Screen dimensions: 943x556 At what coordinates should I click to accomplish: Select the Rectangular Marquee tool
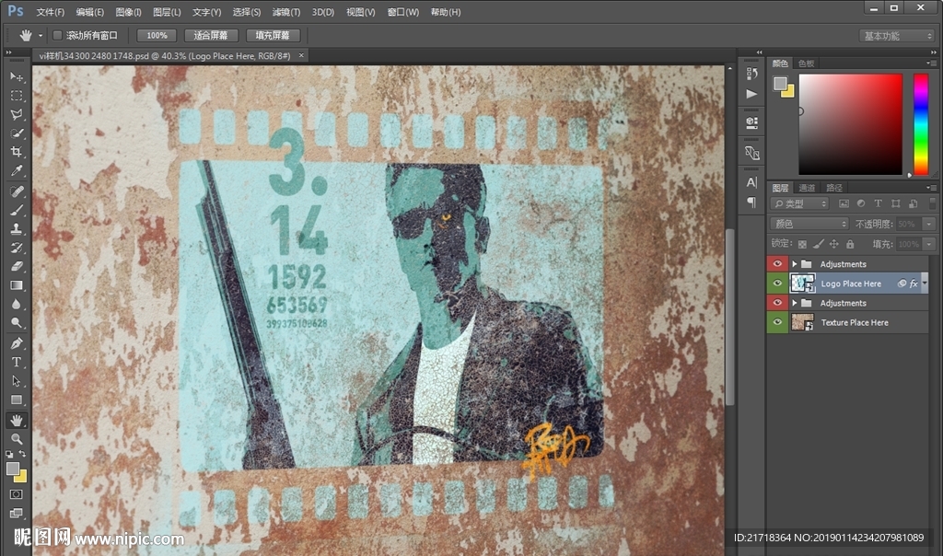[x=17, y=96]
